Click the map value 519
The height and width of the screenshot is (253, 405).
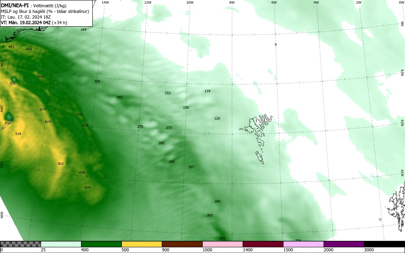(18, 134)
